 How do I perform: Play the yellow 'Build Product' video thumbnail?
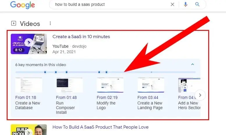pyautogui.click(x=29, y=130)
